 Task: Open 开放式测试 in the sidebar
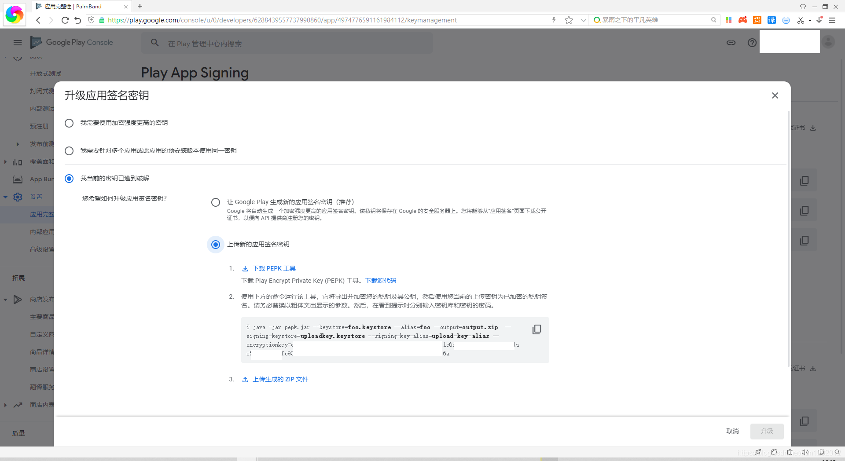46,73
